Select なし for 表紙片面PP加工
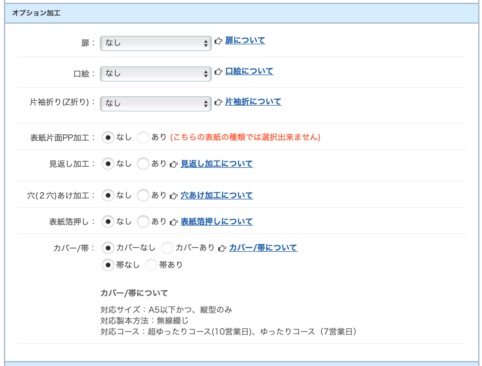The height and width of the screenshot is (366, 482). tap(108, 137)
